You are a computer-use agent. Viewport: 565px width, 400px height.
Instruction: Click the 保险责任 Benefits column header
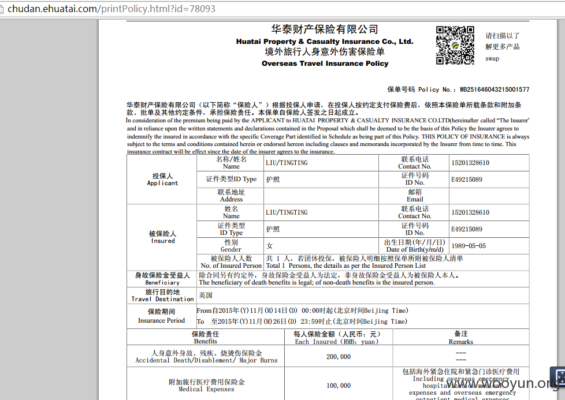click(206, 337)
